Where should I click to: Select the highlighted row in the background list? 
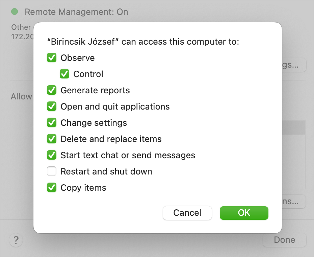(294, 127)
